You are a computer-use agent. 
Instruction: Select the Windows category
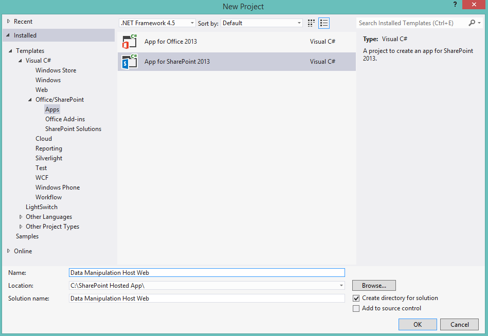pos(48,80)
